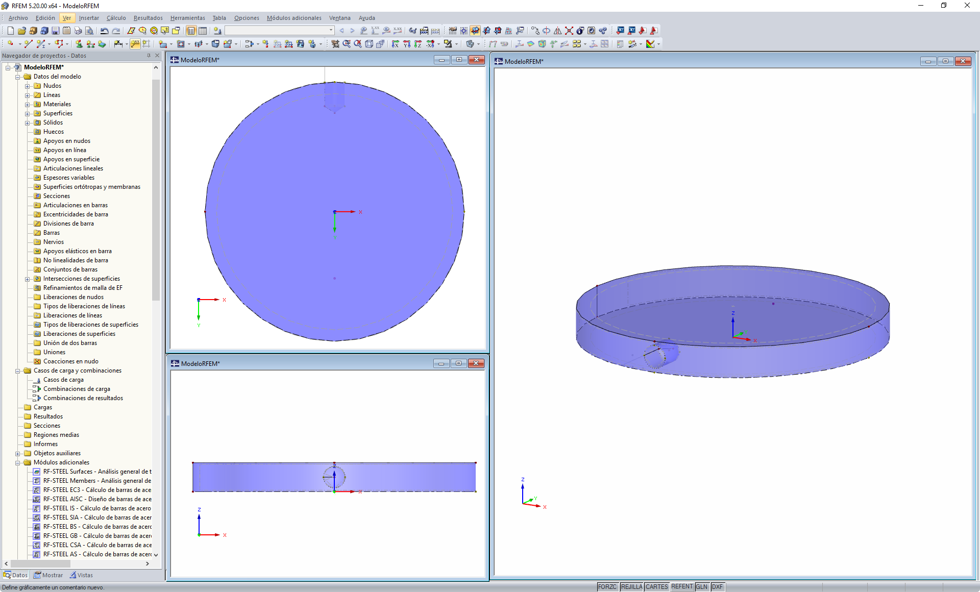
Task: Click the wireframe display model icon
Action: 369,44
